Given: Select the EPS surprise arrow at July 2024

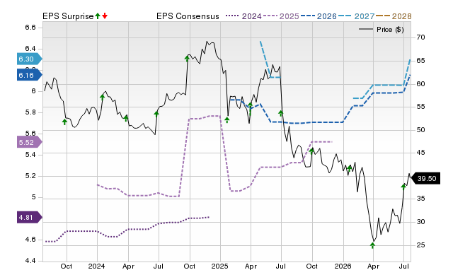Looking at the screenshot, I should [x=156, y=114].
